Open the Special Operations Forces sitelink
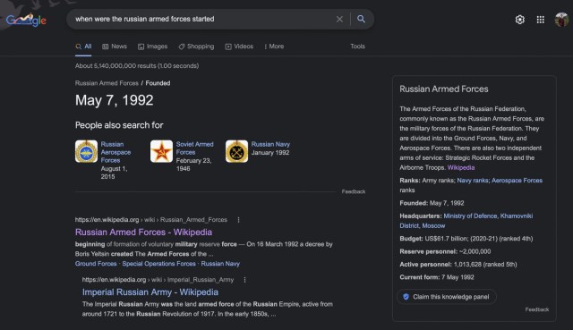This screenshot has height=330, width=573. coord(159,264)
